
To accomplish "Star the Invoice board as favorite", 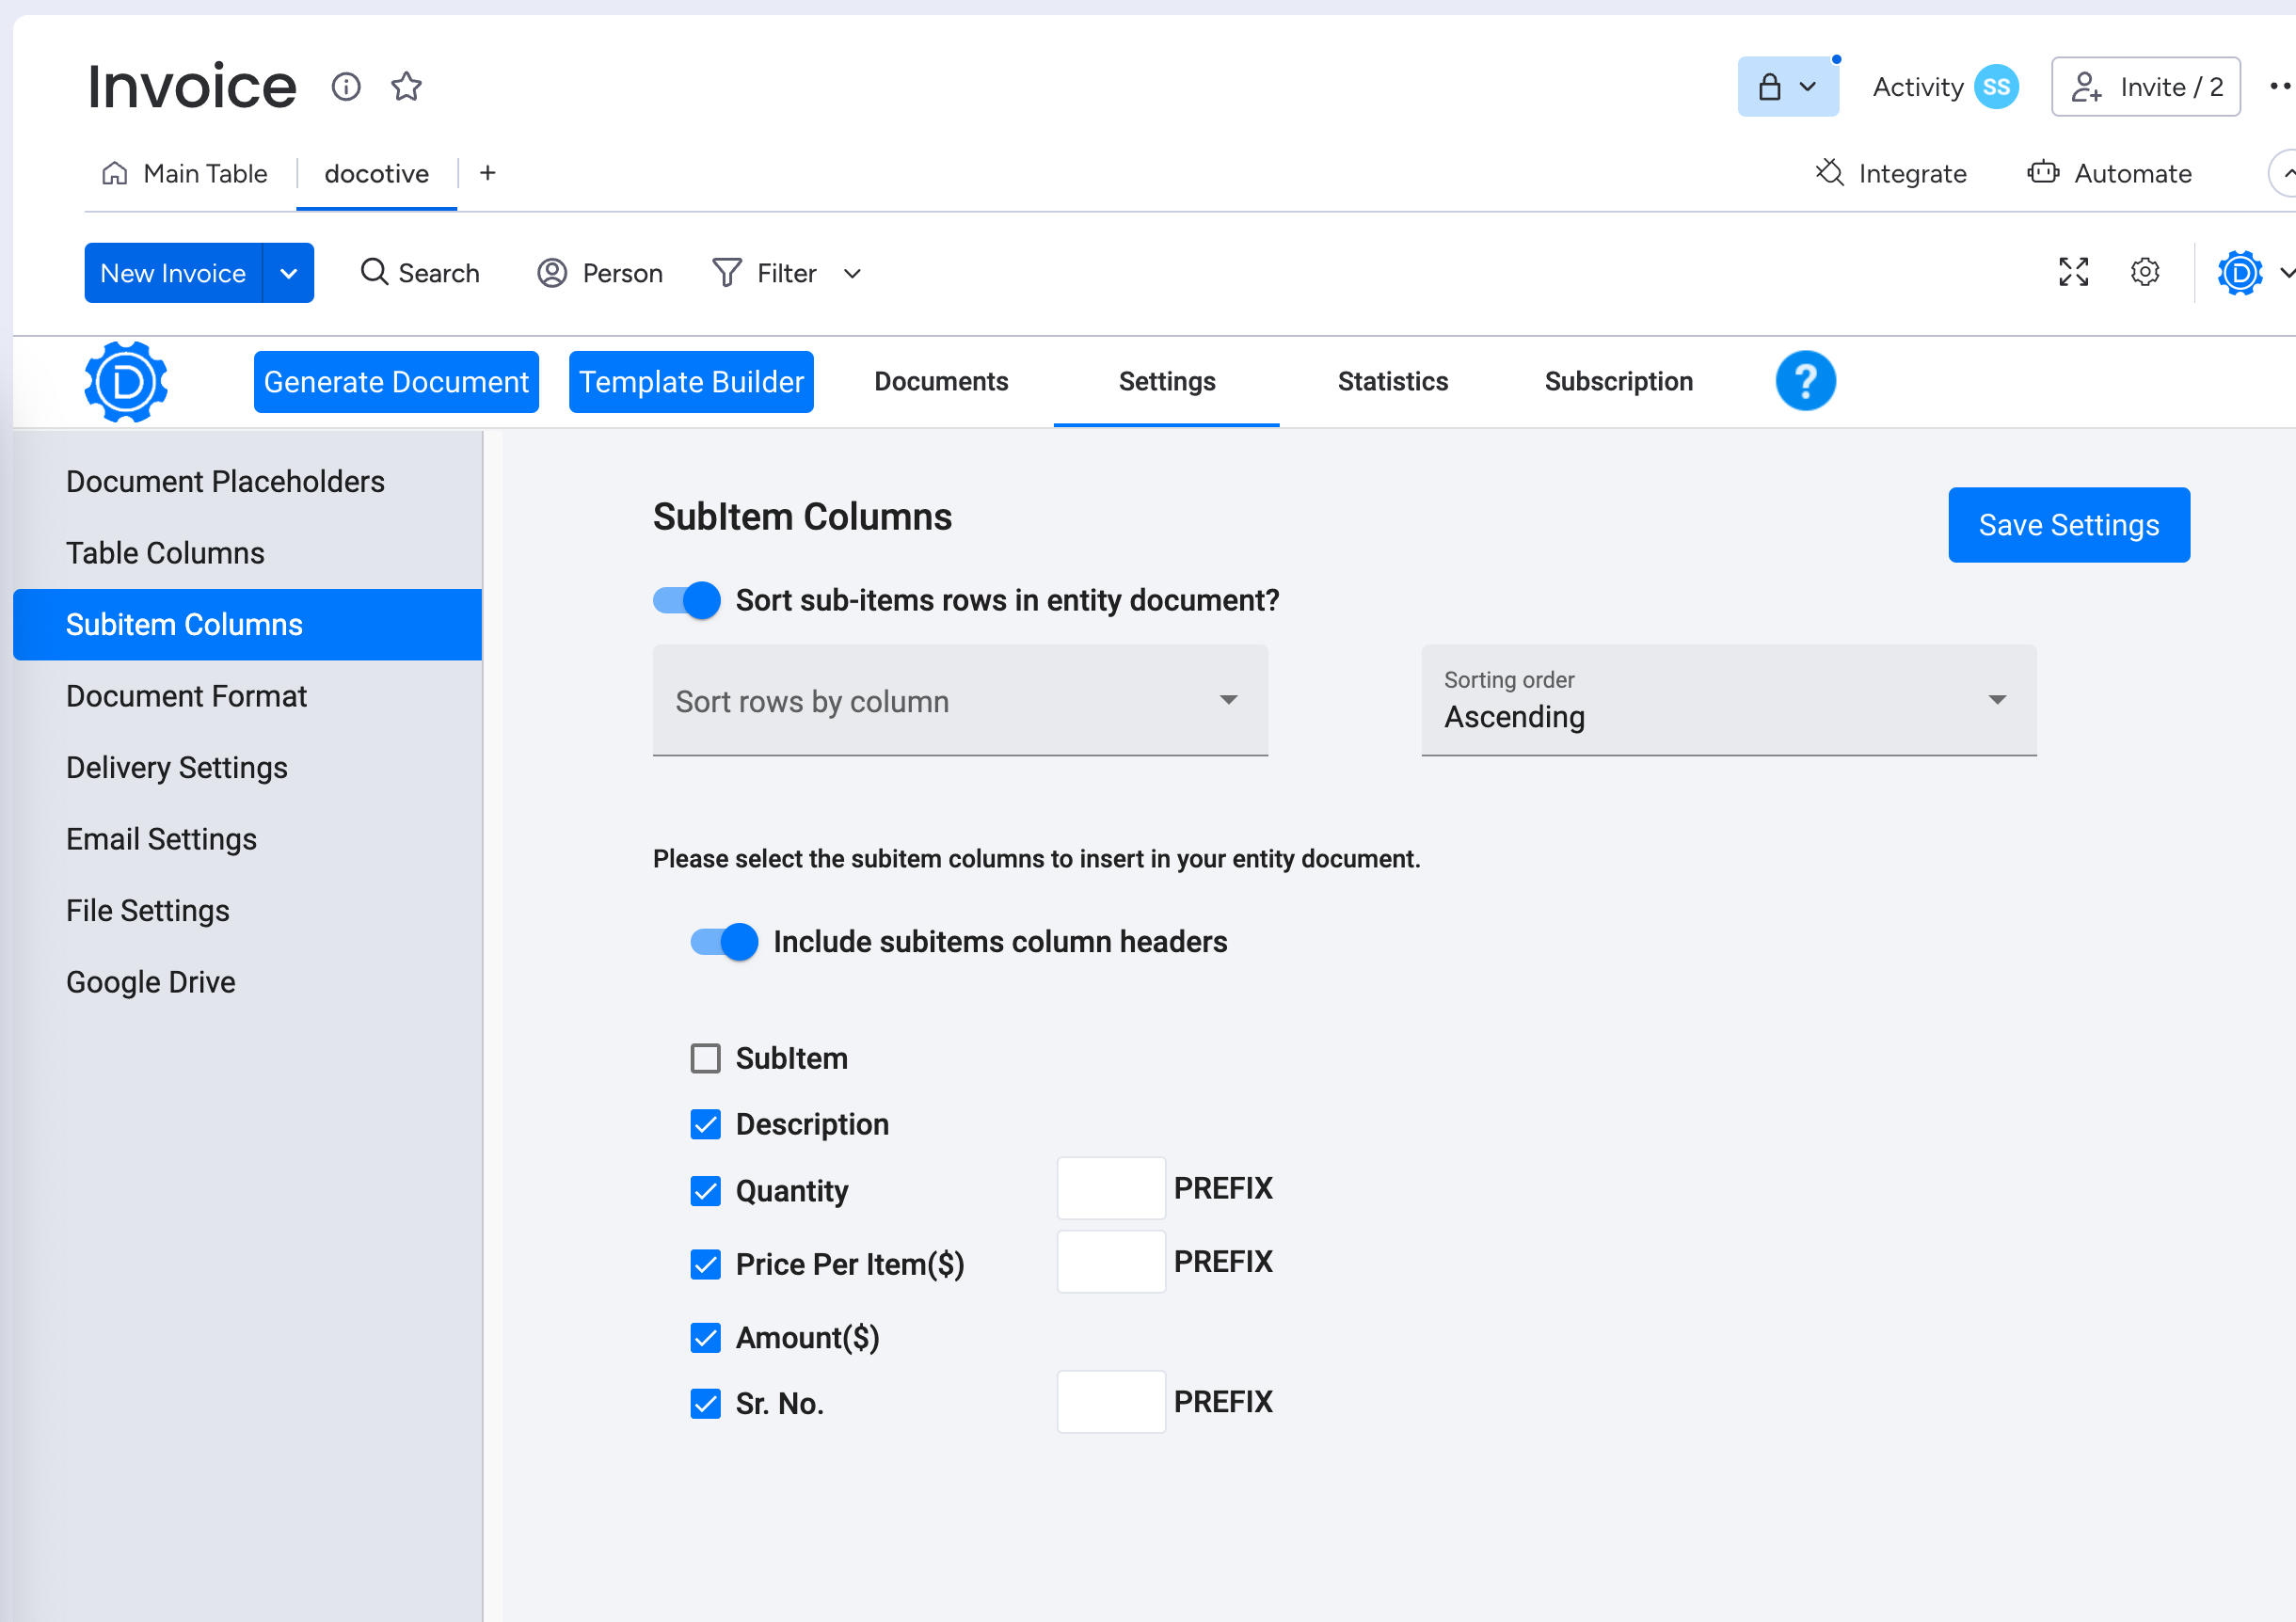I will tap(406, 87).
